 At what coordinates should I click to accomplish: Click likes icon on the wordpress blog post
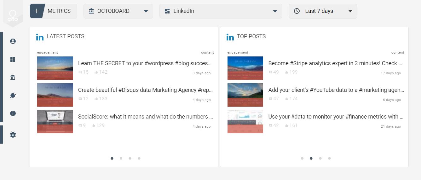point(96,72)
